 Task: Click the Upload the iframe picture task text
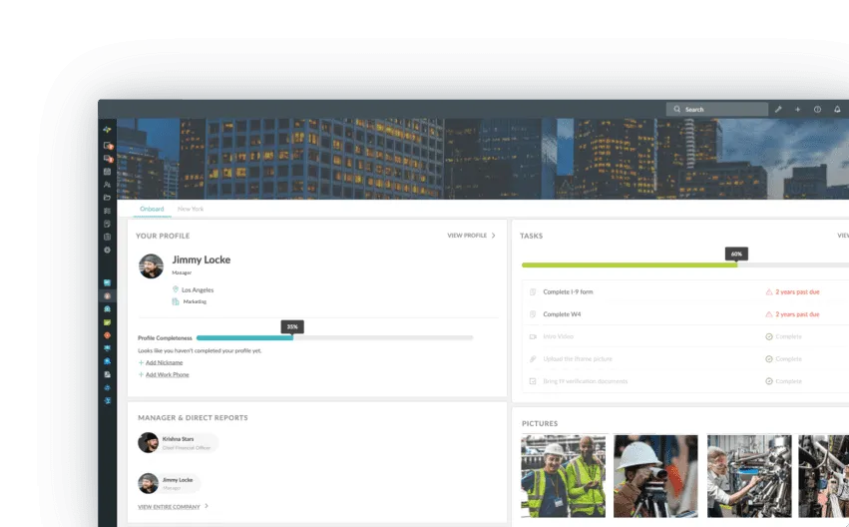pyautogui.click(x=578, y=359)
